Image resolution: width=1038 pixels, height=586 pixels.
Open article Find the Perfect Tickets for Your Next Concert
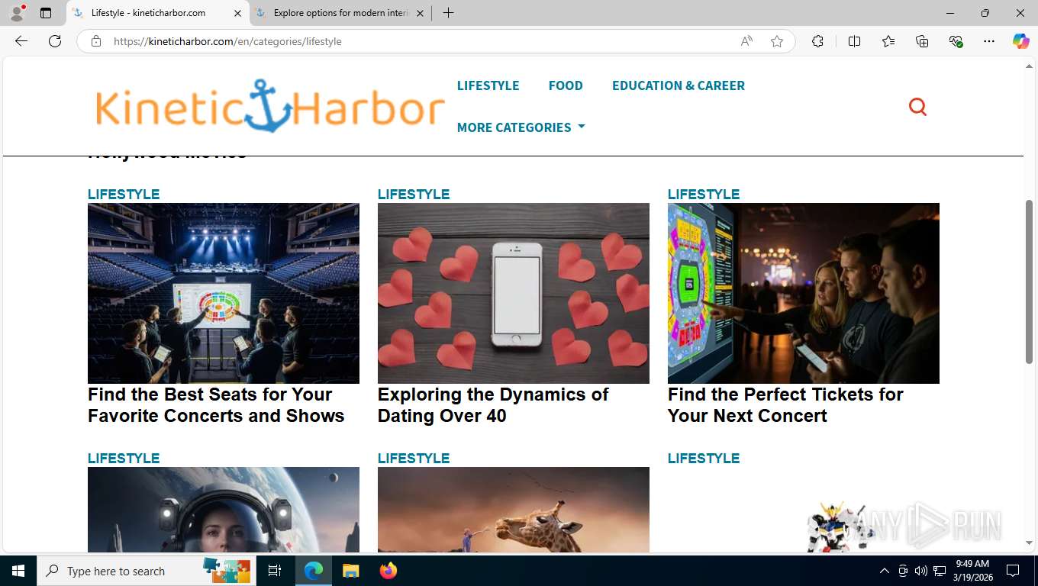pyautogui.click(x=785, y=405)
